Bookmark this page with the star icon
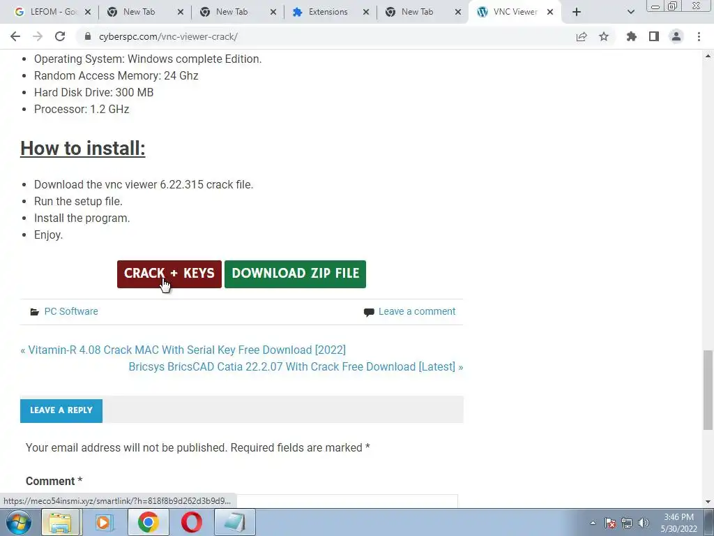The height and width of the screenshot is (536, 714). [604, 36]
